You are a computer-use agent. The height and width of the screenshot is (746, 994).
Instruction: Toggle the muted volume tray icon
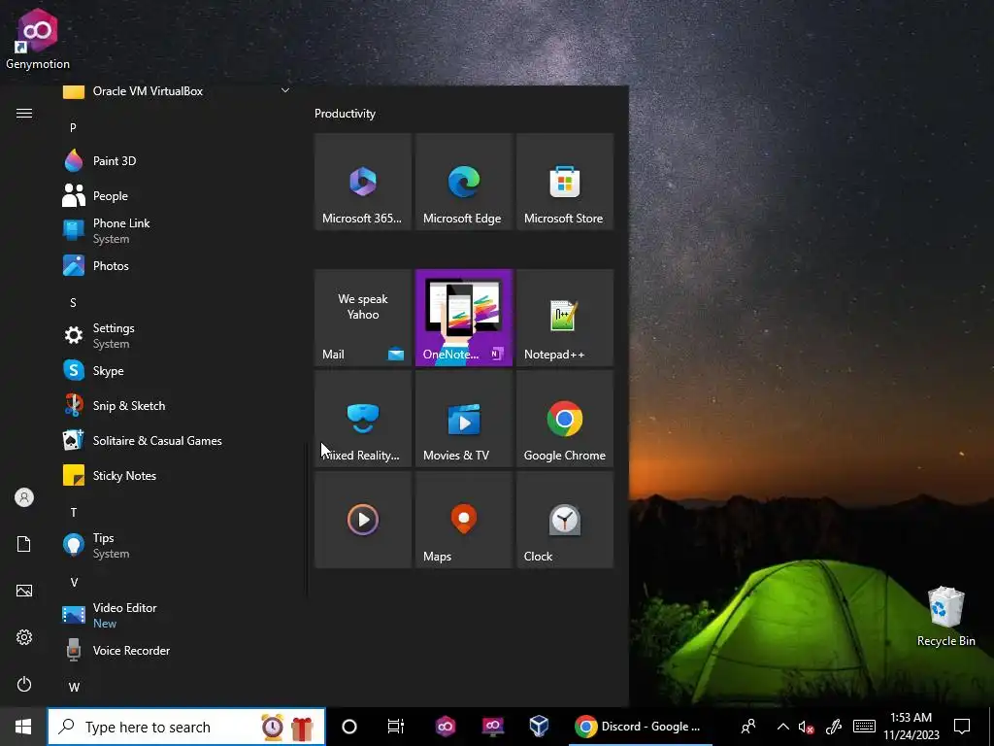(807, 727)
